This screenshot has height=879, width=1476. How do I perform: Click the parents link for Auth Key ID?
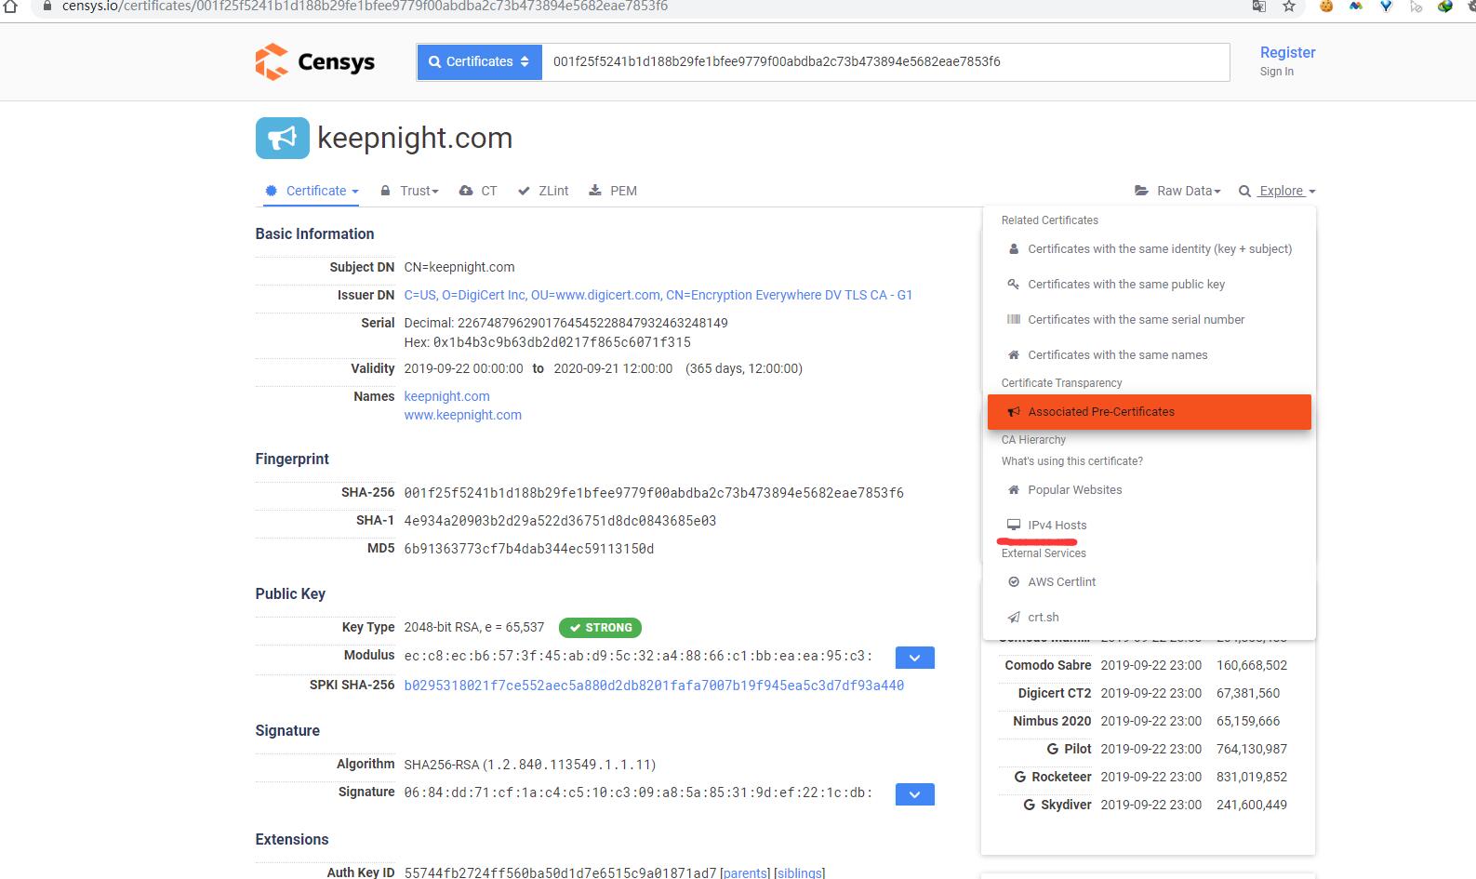click(x=744, y=873)
